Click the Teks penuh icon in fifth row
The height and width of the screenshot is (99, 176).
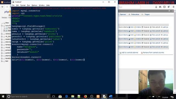[151, 43]
